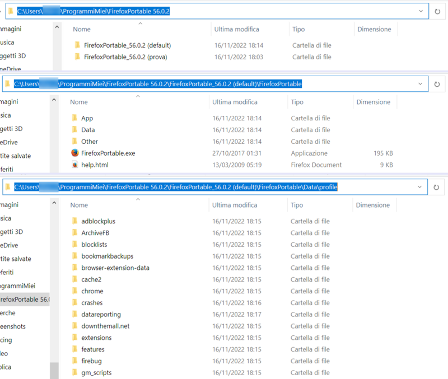Select Oggetti 3D in top window sidebar
Viewport: 448px width, 379px height.
pyautogui.click(x=13, y=55)
